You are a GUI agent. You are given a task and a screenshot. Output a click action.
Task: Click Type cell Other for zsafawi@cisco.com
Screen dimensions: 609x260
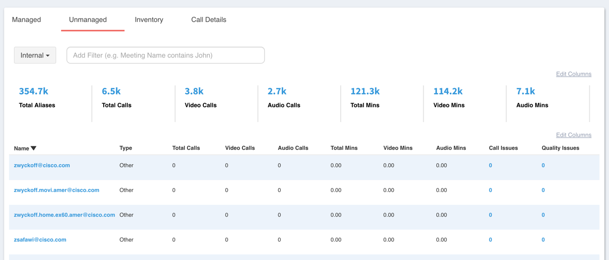pos(126,240)
